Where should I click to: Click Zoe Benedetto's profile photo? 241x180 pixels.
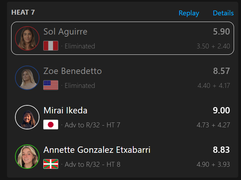click(x=27, y=78)
